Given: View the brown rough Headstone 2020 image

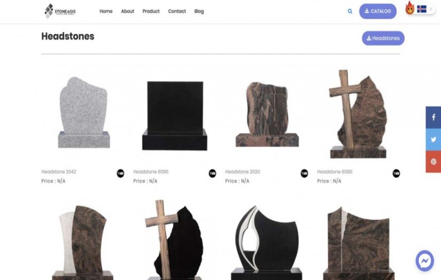Looking at the screenshot, I should (x=267, y=114).
